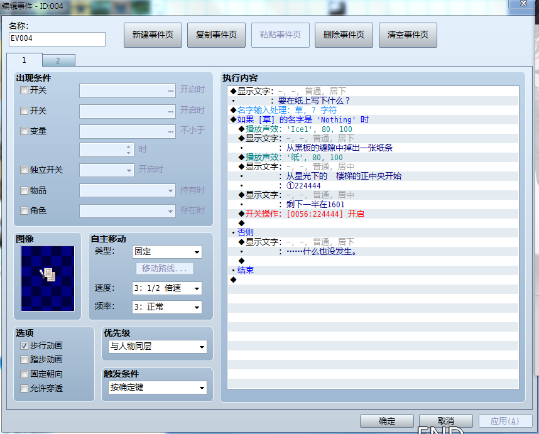This screenshot has height=434, width=539.
Task: Check the 踏步动画 option
Action: click(x=24, y=360)
